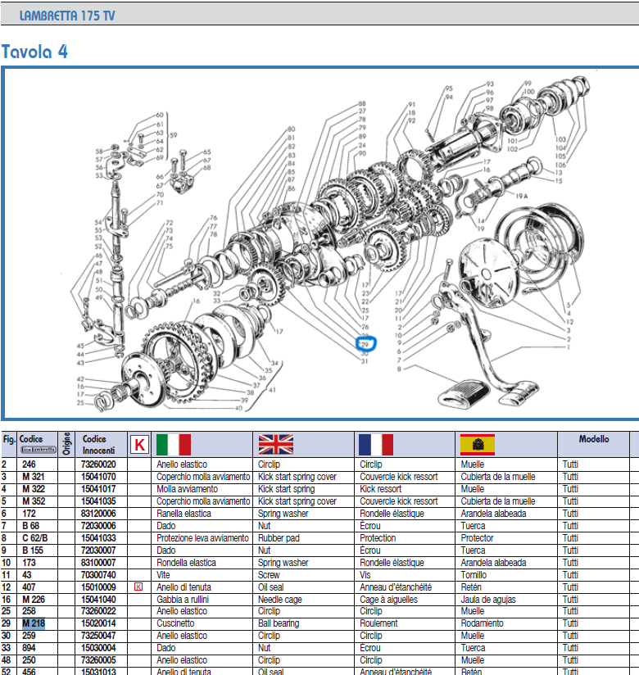
Task: Click the Spanish flag column header
Action: click(x=477, y=444)
